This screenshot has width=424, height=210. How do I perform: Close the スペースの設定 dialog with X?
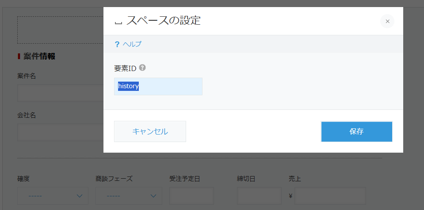pyautogui.click(x=387, y=21)
